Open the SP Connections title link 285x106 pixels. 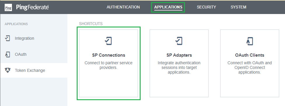pyautogui.click(x=109, y=55)
